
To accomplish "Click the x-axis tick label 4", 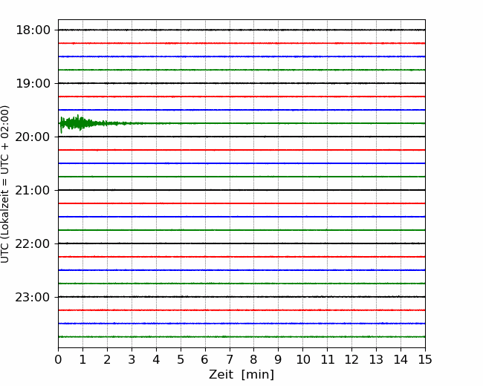I will click(156, 359).
